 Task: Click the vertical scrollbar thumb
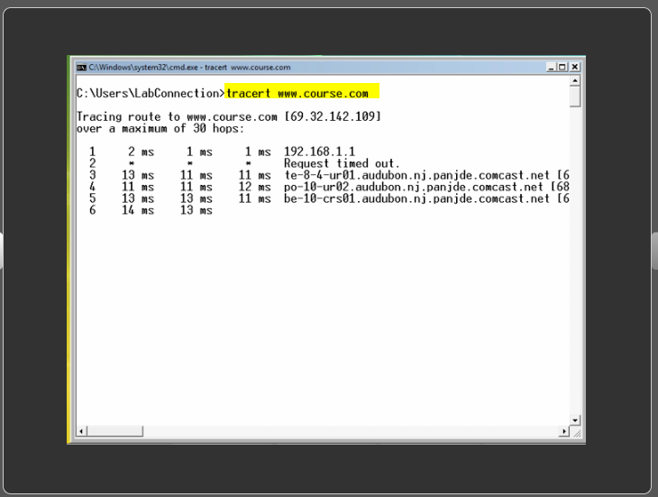pyautogui.click(x=575, y=97)
